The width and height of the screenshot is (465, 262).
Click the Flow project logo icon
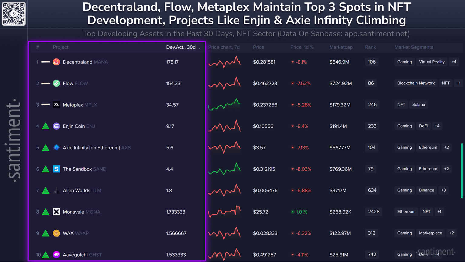click(x=56, y=83)
